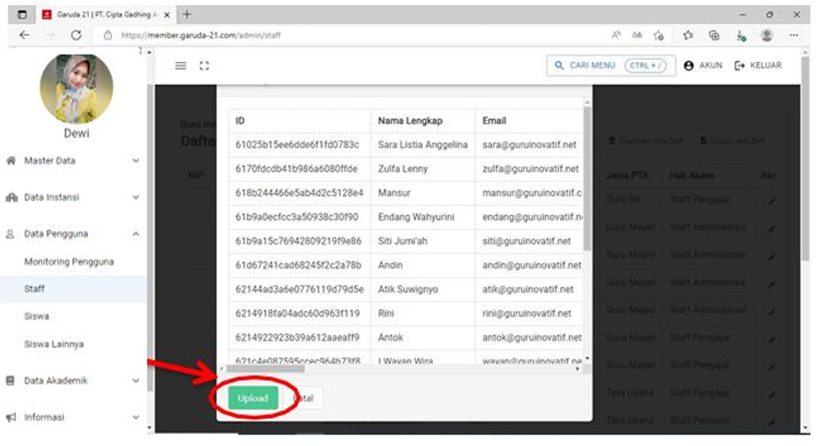The height and width of the screenshot is (446, 818).
Task: Select the Zulfa Lenny name cell
Action: point(403,168)
